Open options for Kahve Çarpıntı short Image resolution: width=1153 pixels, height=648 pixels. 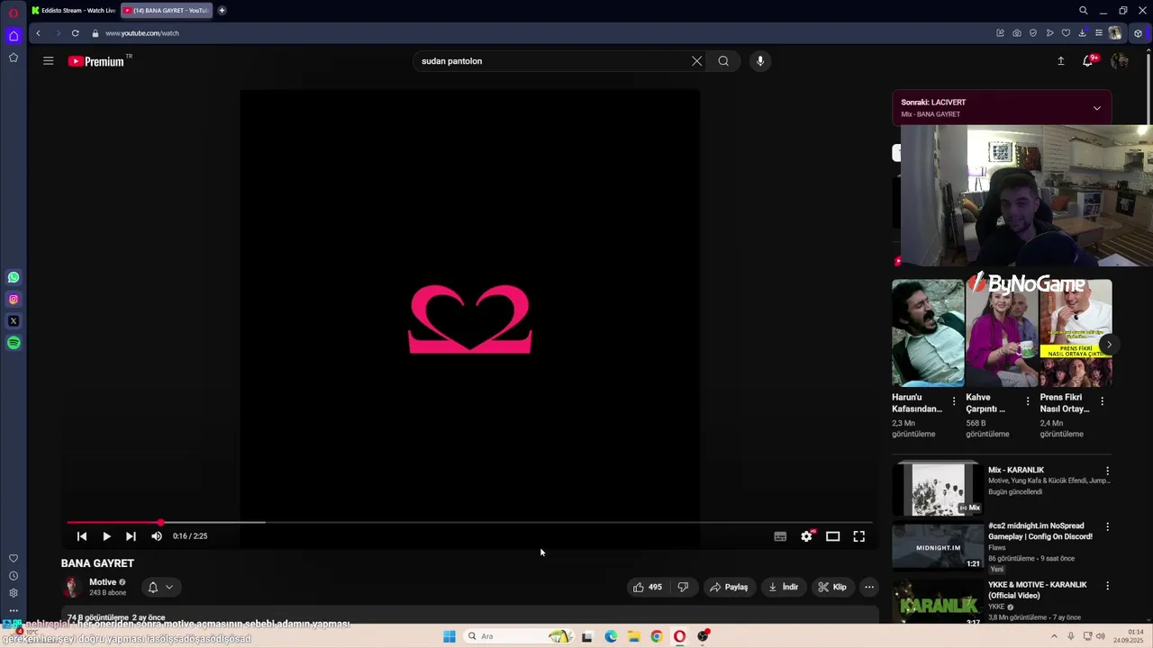1028,401
